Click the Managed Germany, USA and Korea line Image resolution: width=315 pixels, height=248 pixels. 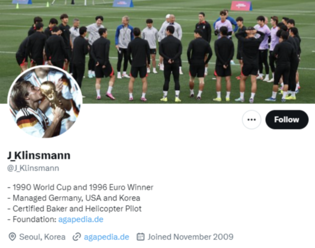74,198
